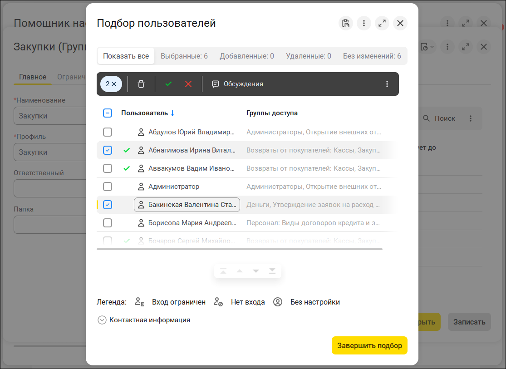The width and height of the screenshot is (506, 369).
Task: Click the Аввакумов Вадим Ивано... name
Action: (x=192, y=168)
